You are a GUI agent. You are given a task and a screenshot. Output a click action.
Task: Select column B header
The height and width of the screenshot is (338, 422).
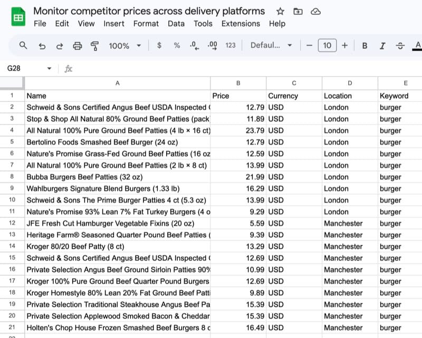point(238,83)
